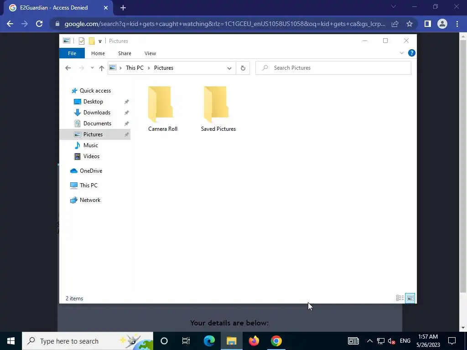
Task: Open Chrome profile avatar menu
Action: [x=442, y=24]
